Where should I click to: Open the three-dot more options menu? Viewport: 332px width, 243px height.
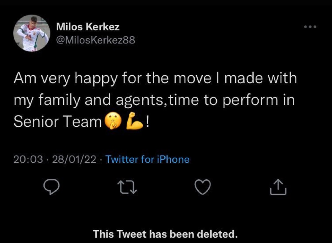point(309,27)
